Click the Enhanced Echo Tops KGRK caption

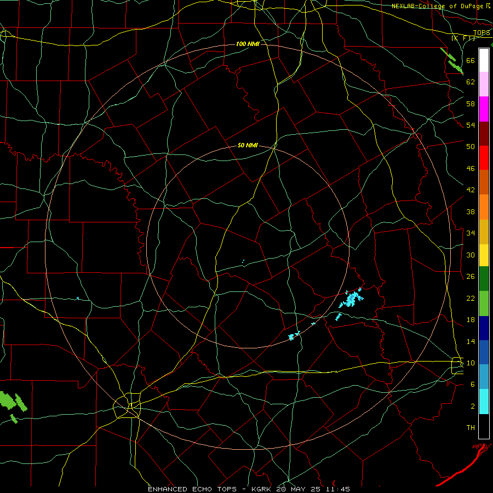249,489
